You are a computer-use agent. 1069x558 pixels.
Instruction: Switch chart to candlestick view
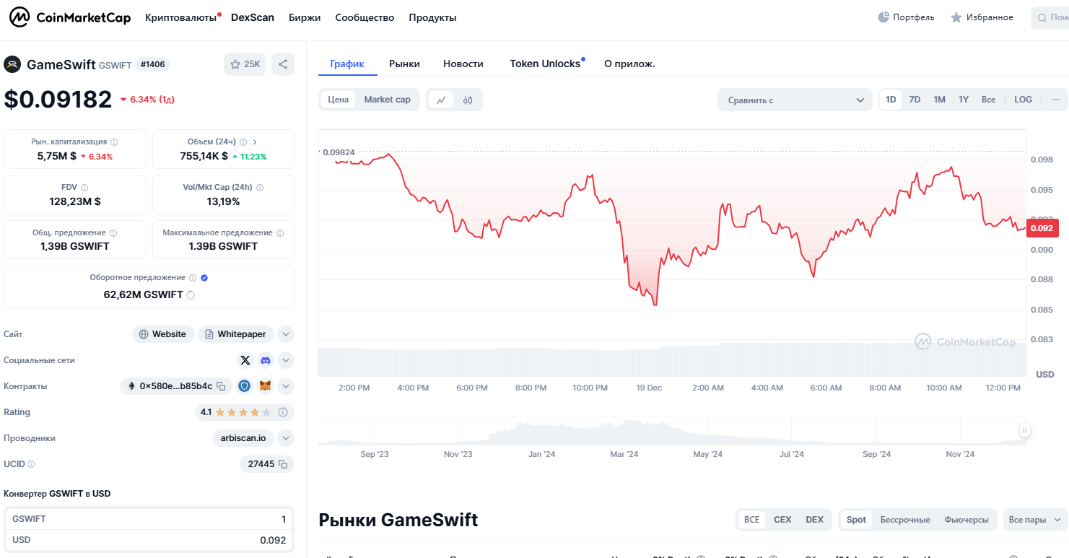point(468,100)
